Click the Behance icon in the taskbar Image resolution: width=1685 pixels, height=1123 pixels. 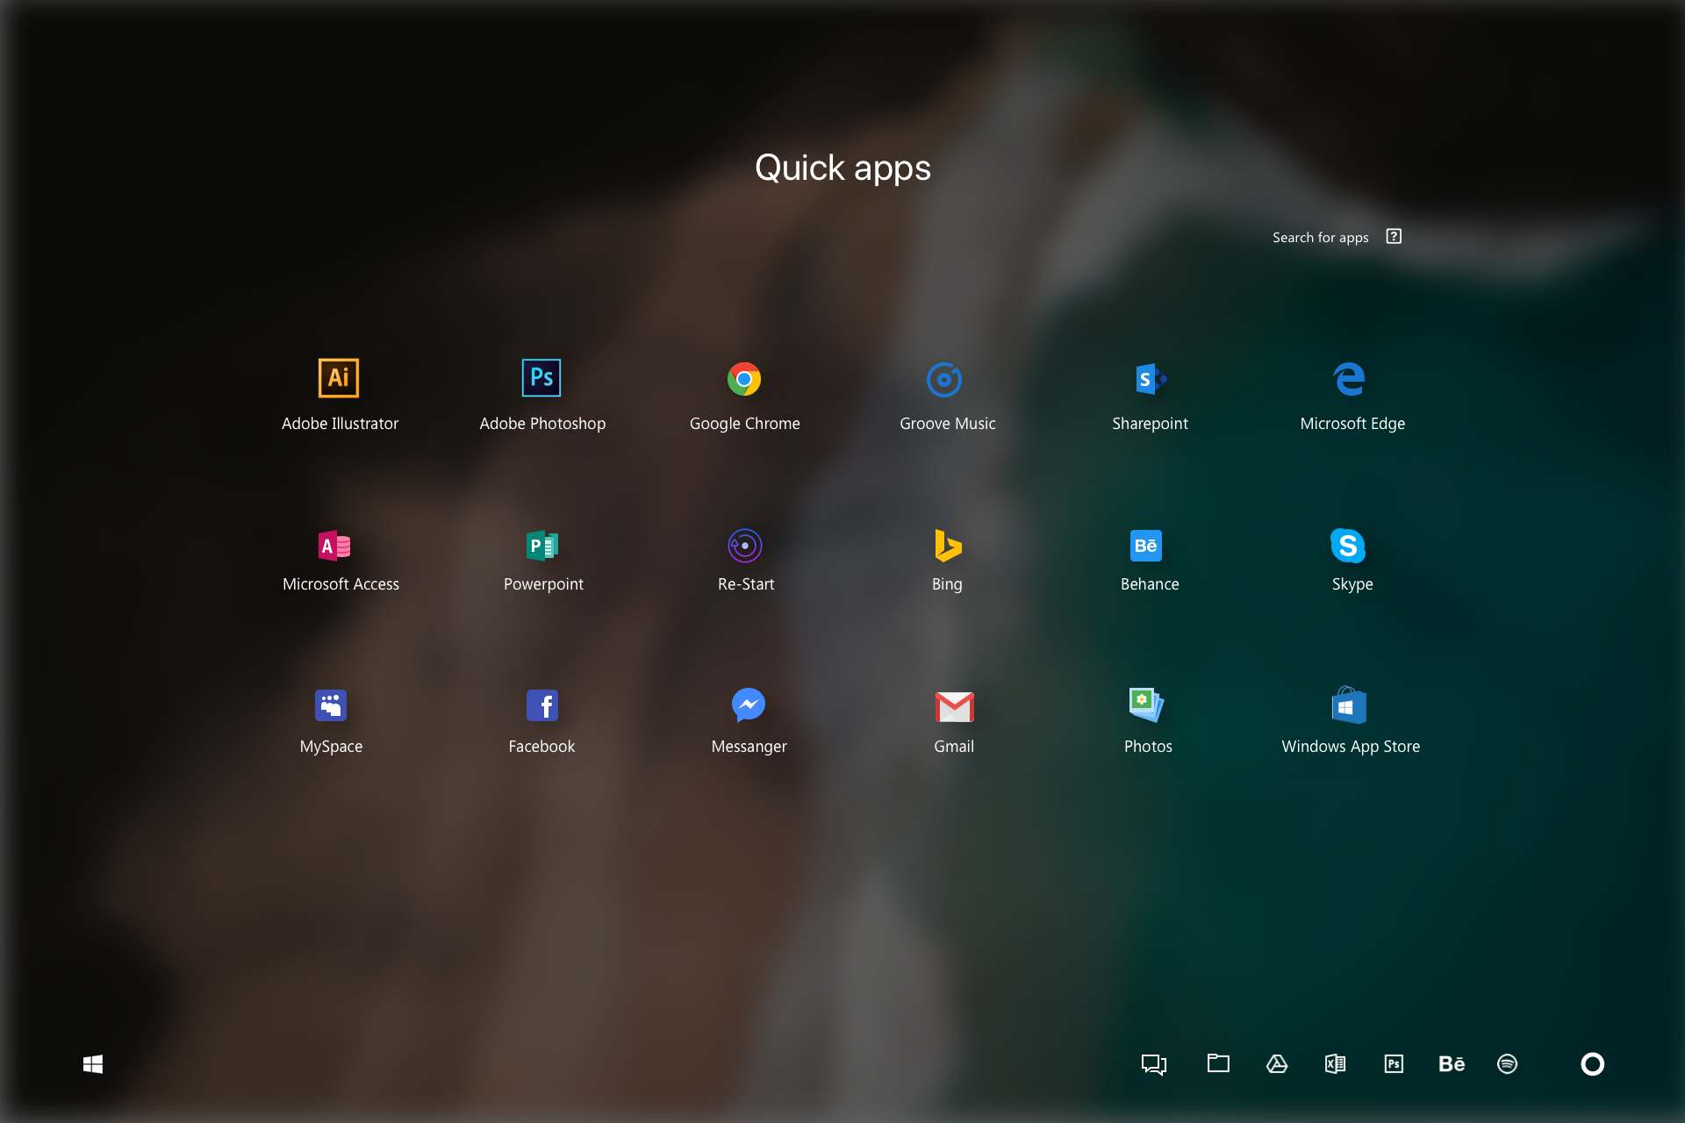pyautogui.click(x=1452, y=1064)
